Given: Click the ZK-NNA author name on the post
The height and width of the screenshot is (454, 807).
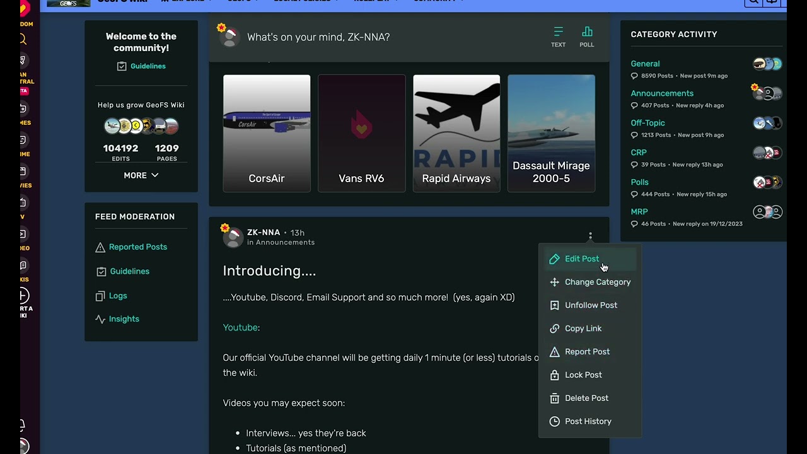Looking at the screenshot, I should coord(264,233).
